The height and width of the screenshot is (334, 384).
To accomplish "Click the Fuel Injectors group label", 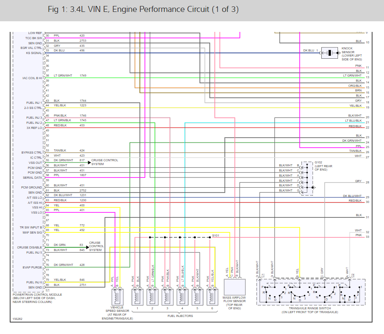I will pos(180,316).
